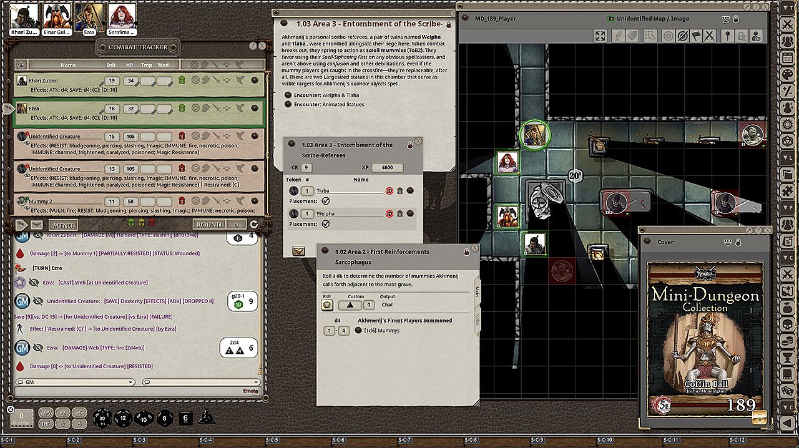Image resolution: width=799 pixels, height=448 pixels.
Task: Add +2 modifier button
Action: [62, 413]
